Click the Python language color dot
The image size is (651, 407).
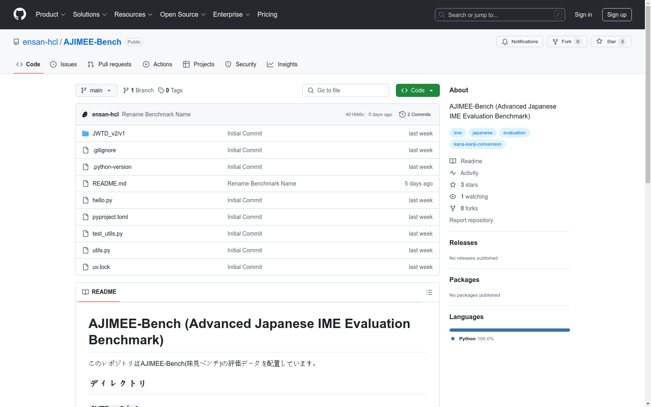click(453, 339)
